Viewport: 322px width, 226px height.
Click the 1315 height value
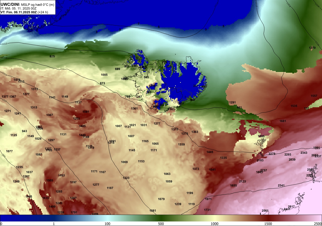pos(34,107)
